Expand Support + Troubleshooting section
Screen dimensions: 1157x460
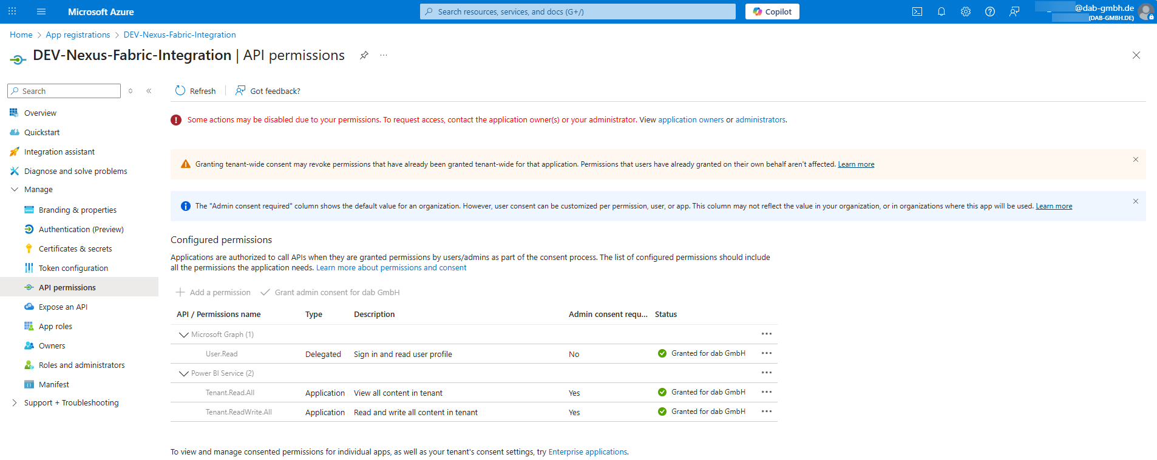click(15, 403)
